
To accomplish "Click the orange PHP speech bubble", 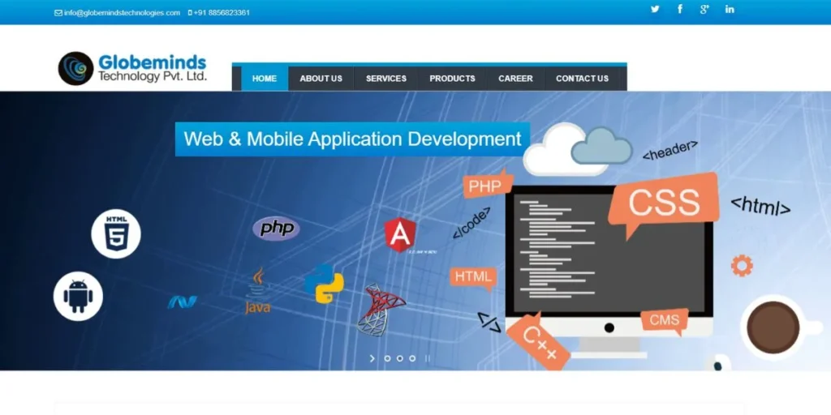I will (488, 185).
